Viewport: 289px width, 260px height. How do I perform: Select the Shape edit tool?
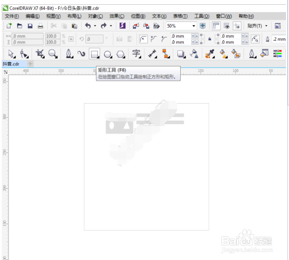coord(24,54)
